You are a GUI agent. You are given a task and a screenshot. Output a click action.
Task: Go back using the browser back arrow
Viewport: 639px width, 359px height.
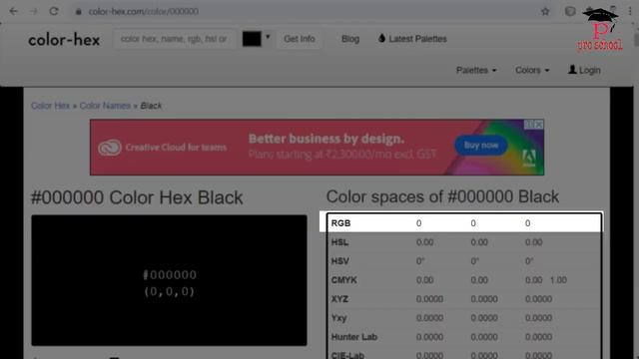13,11
